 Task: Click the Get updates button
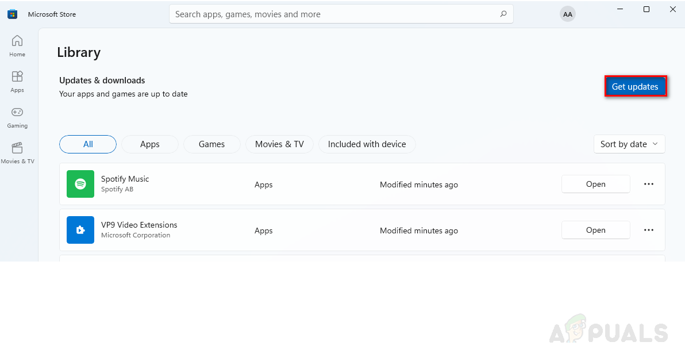(635, 87)
